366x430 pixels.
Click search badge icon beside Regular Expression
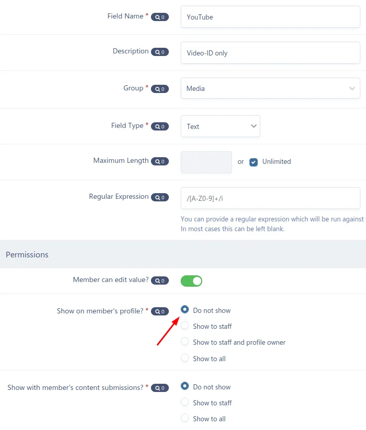pyautogui.click(x=160, y=197)
